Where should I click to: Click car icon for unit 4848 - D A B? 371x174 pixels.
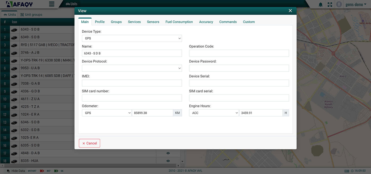[14, 153]
